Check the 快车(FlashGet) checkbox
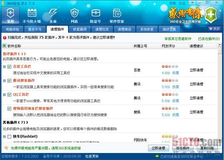This screenshot has height=160, width=224. [x=9, y=137]
